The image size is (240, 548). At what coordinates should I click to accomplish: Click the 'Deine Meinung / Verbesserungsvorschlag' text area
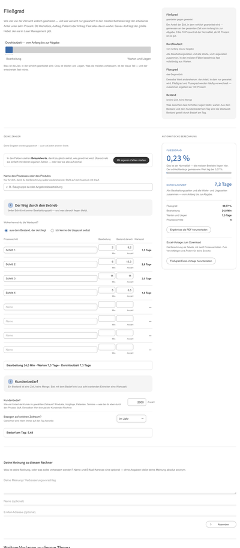coord(120,485)
